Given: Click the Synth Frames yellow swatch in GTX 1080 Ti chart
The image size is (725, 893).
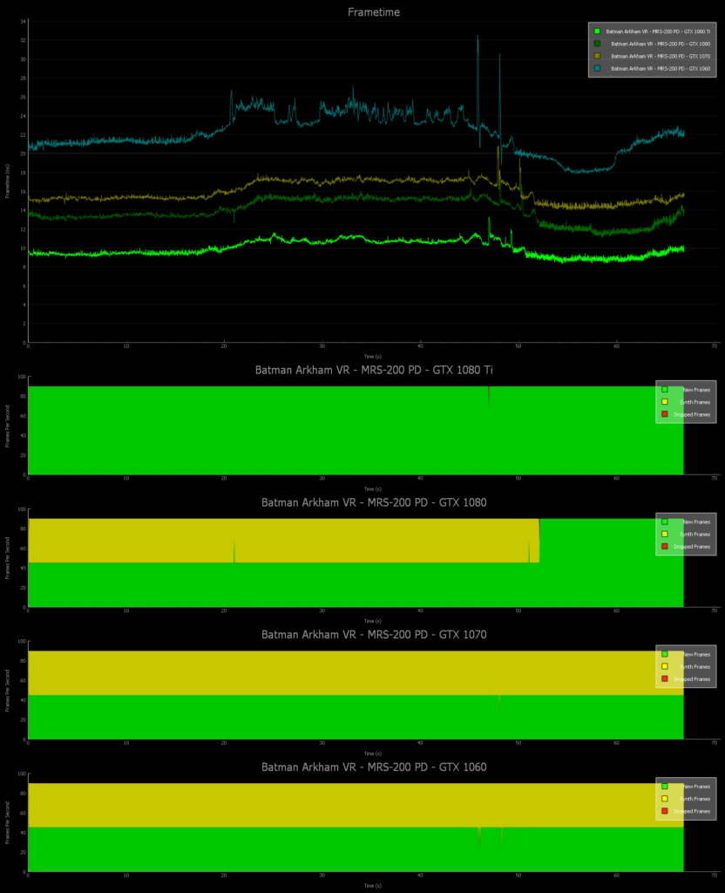Looking at the screenshot, I should pos(664,402).
